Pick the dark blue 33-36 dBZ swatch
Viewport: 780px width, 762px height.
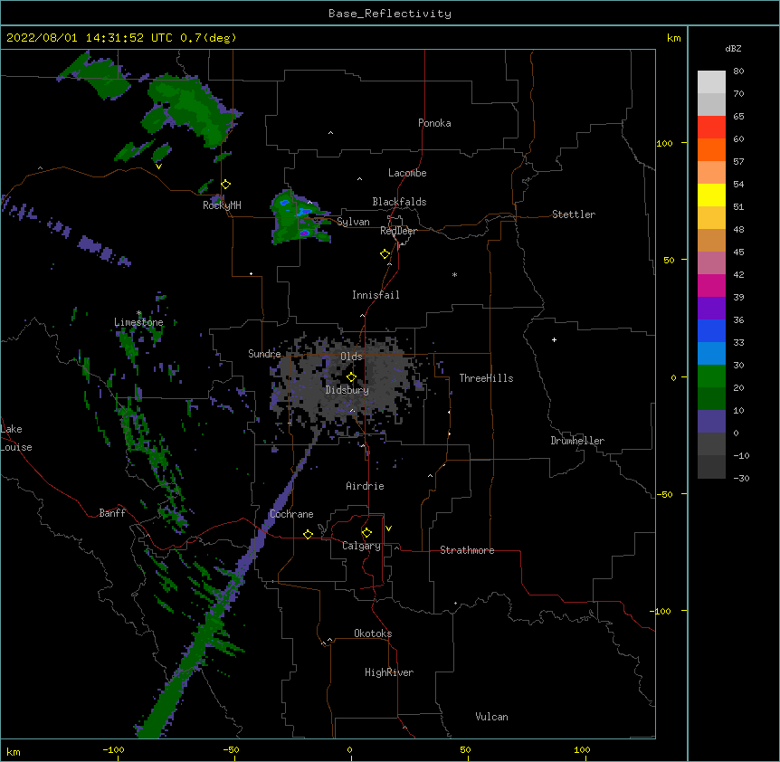[711, 330]
